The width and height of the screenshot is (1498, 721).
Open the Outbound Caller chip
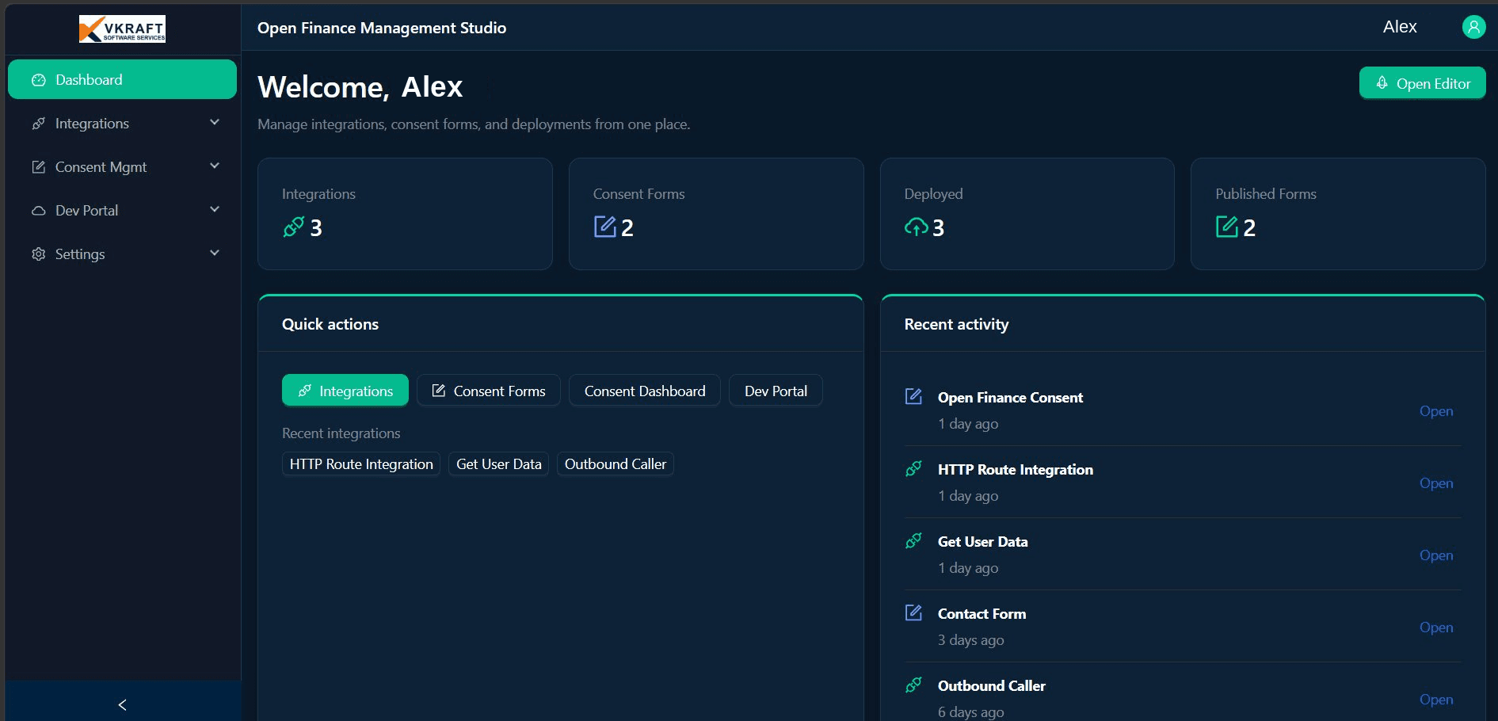point(616,464)
